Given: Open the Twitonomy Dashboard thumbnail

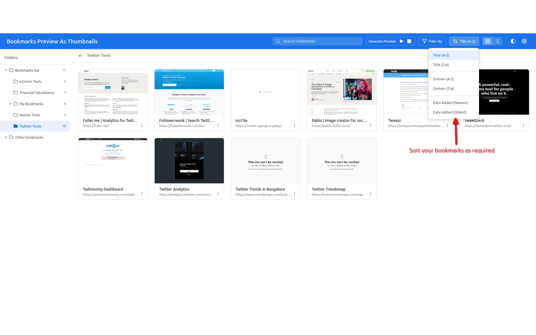Looking at the screenshot, I should 113,161.
